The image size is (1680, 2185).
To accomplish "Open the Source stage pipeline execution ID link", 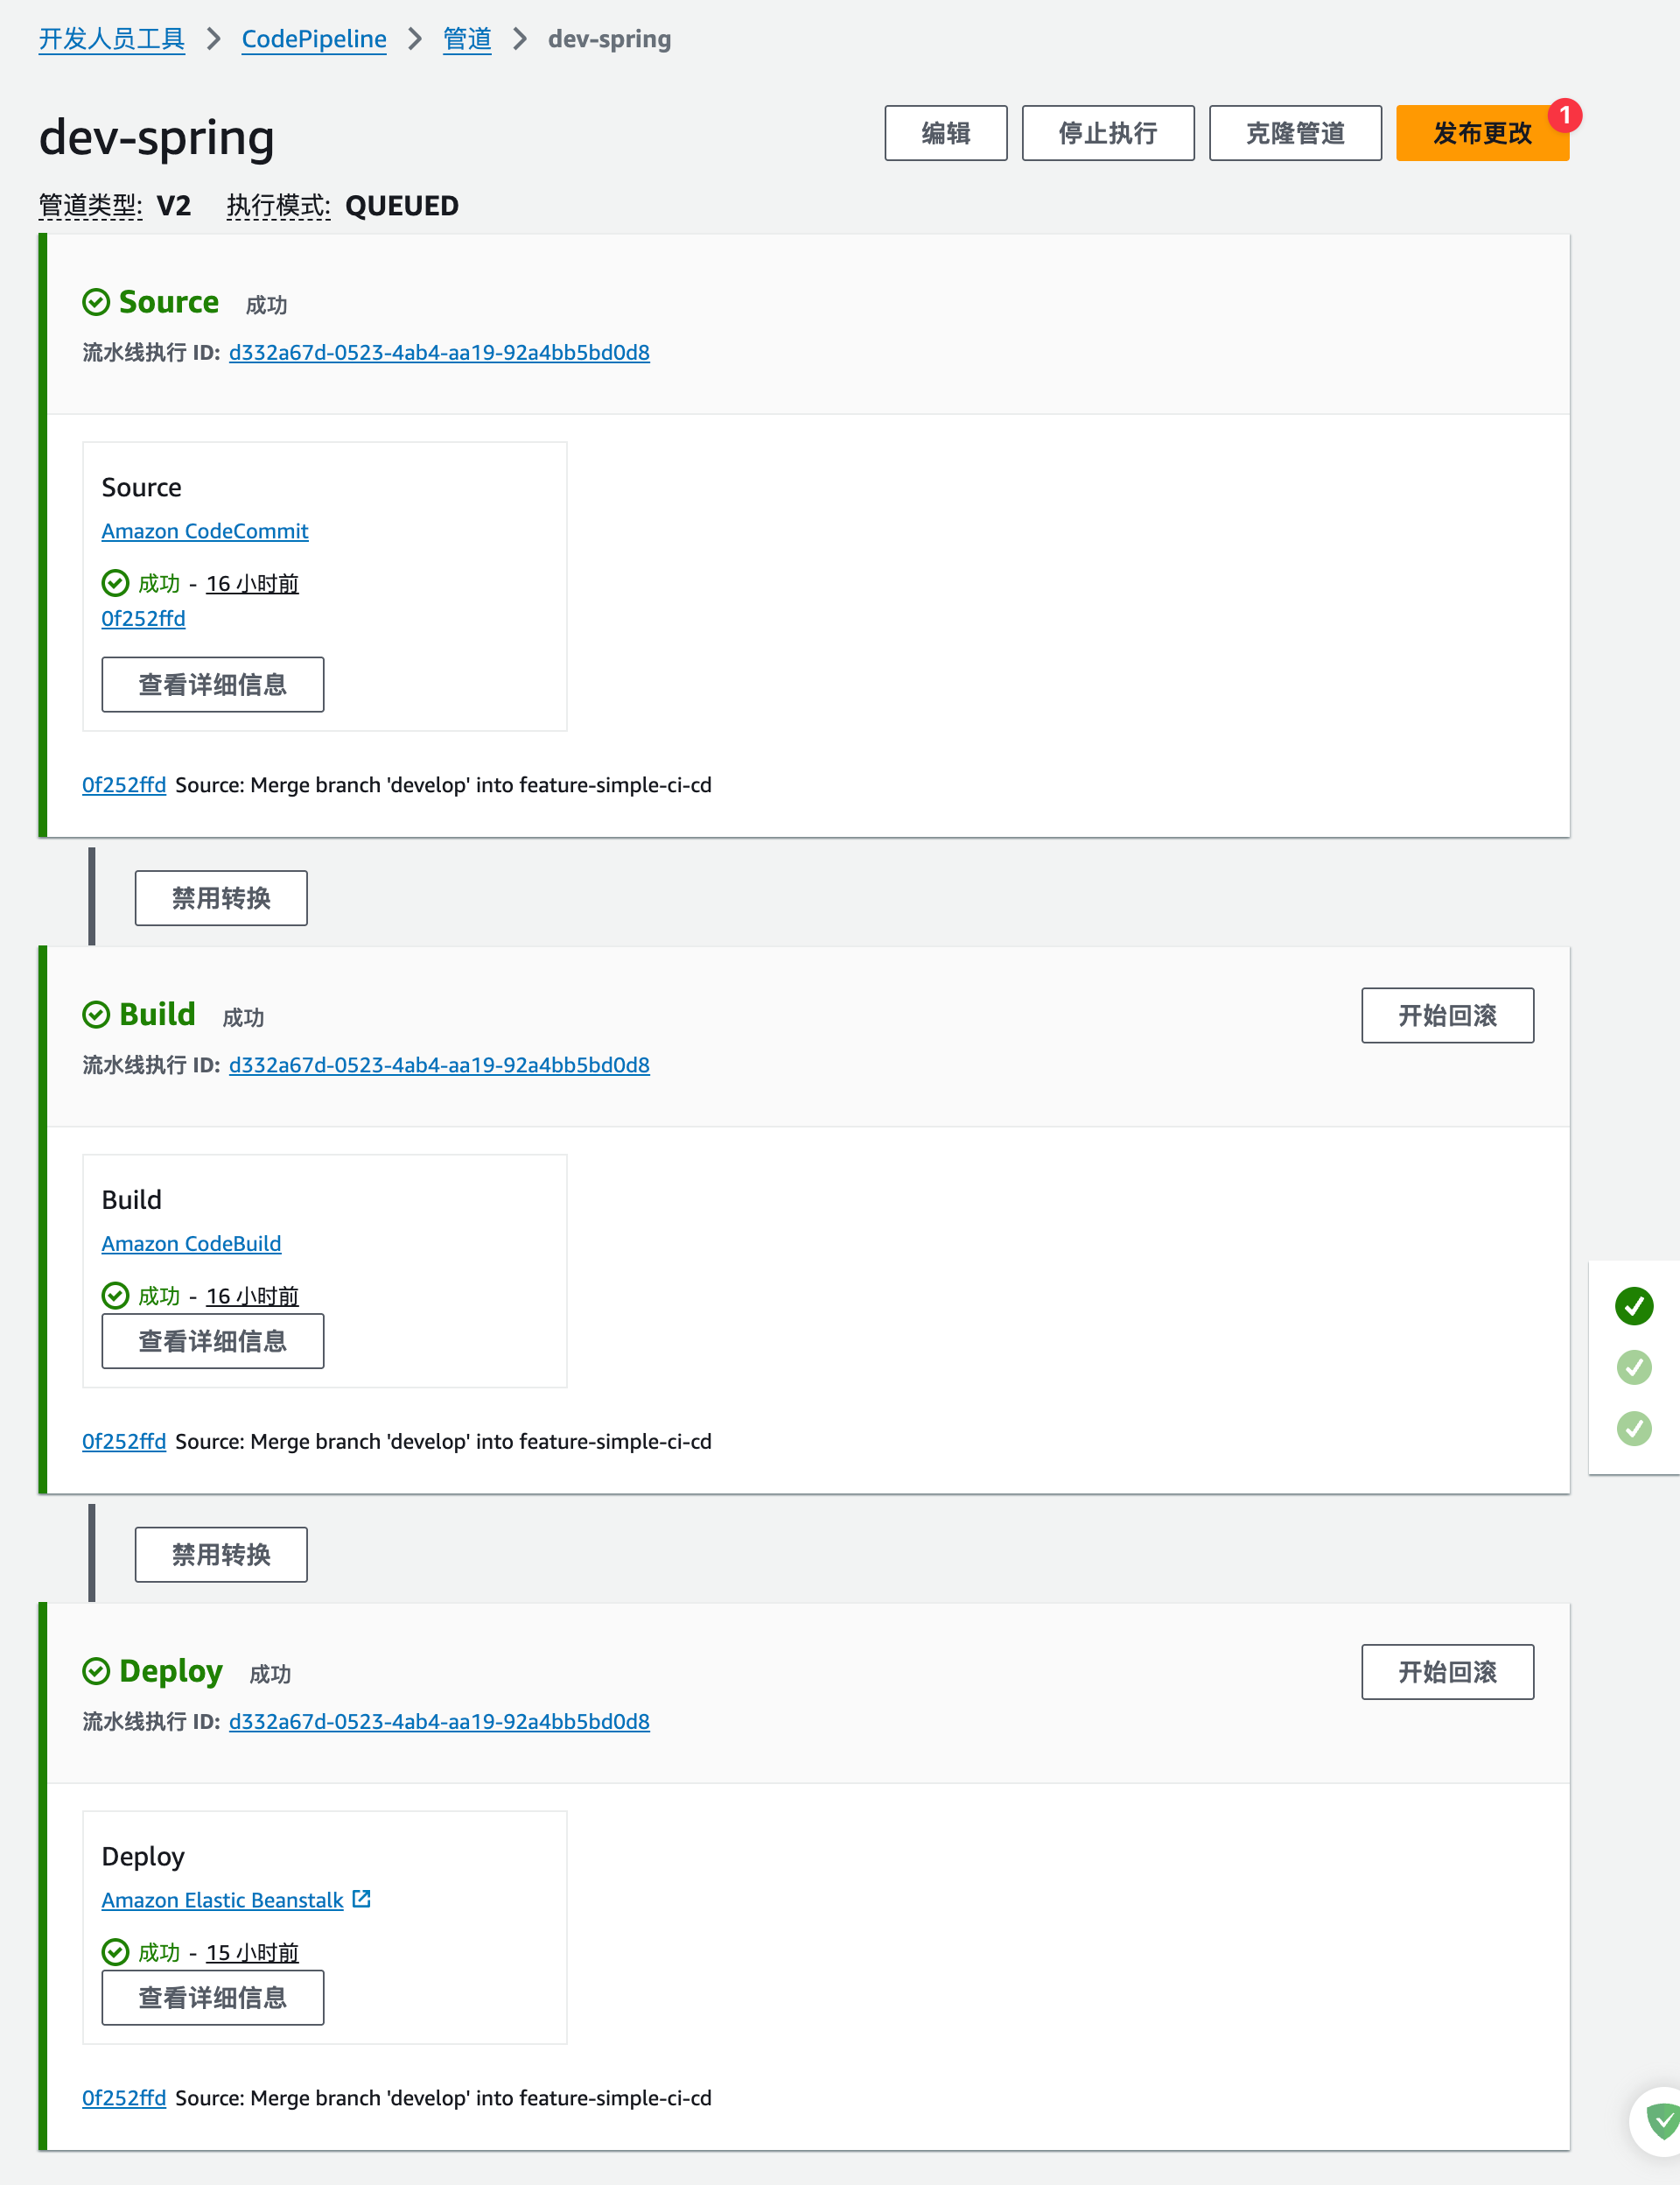I will pyautogui.click(x=439, y=352).
